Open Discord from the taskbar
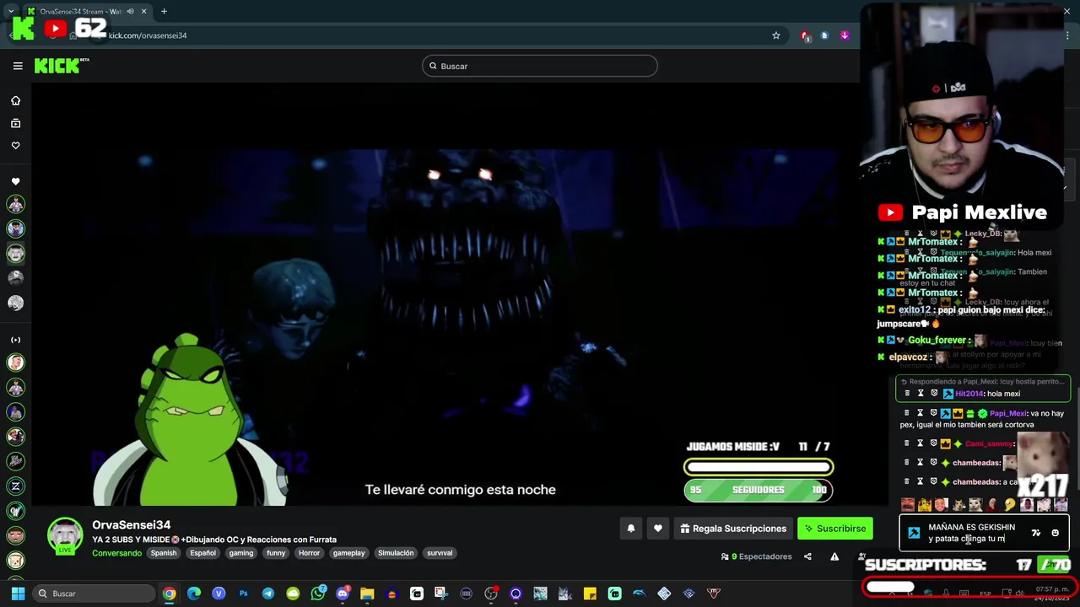 [x=342, y=594]
